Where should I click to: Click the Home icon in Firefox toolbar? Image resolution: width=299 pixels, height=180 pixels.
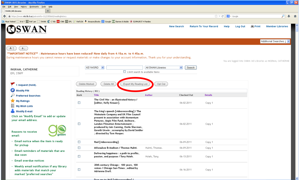[295, 16]
